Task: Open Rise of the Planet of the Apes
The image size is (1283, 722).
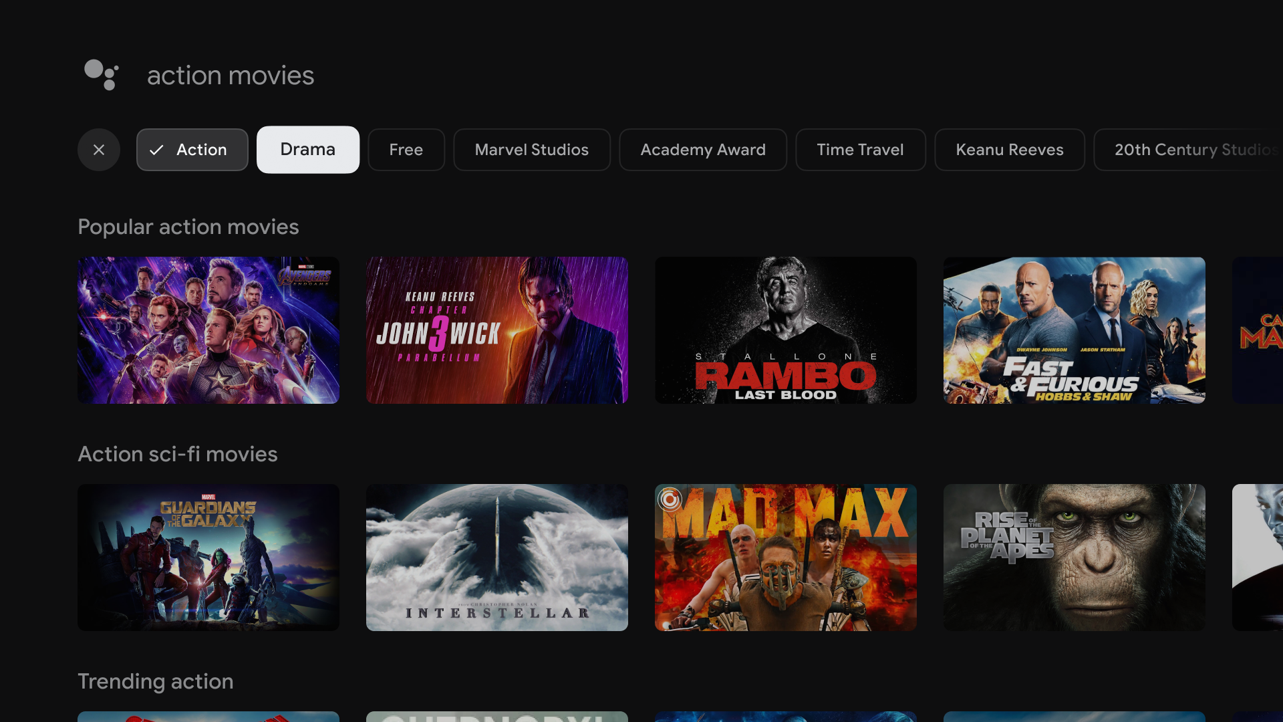Action: (1075, 558)
